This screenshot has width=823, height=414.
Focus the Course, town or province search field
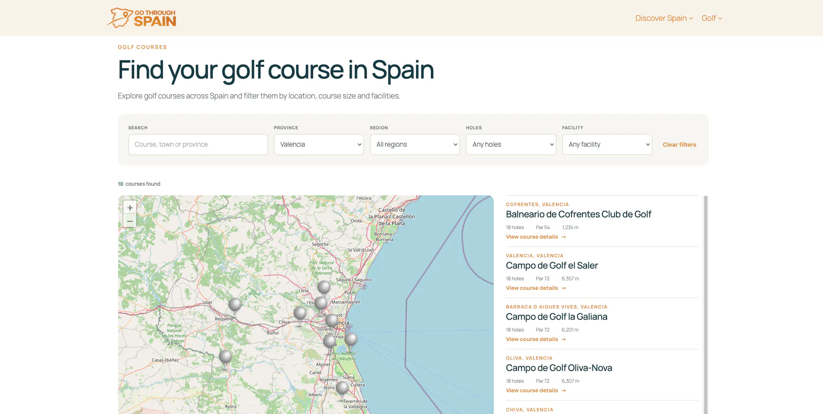click(198, 145)
